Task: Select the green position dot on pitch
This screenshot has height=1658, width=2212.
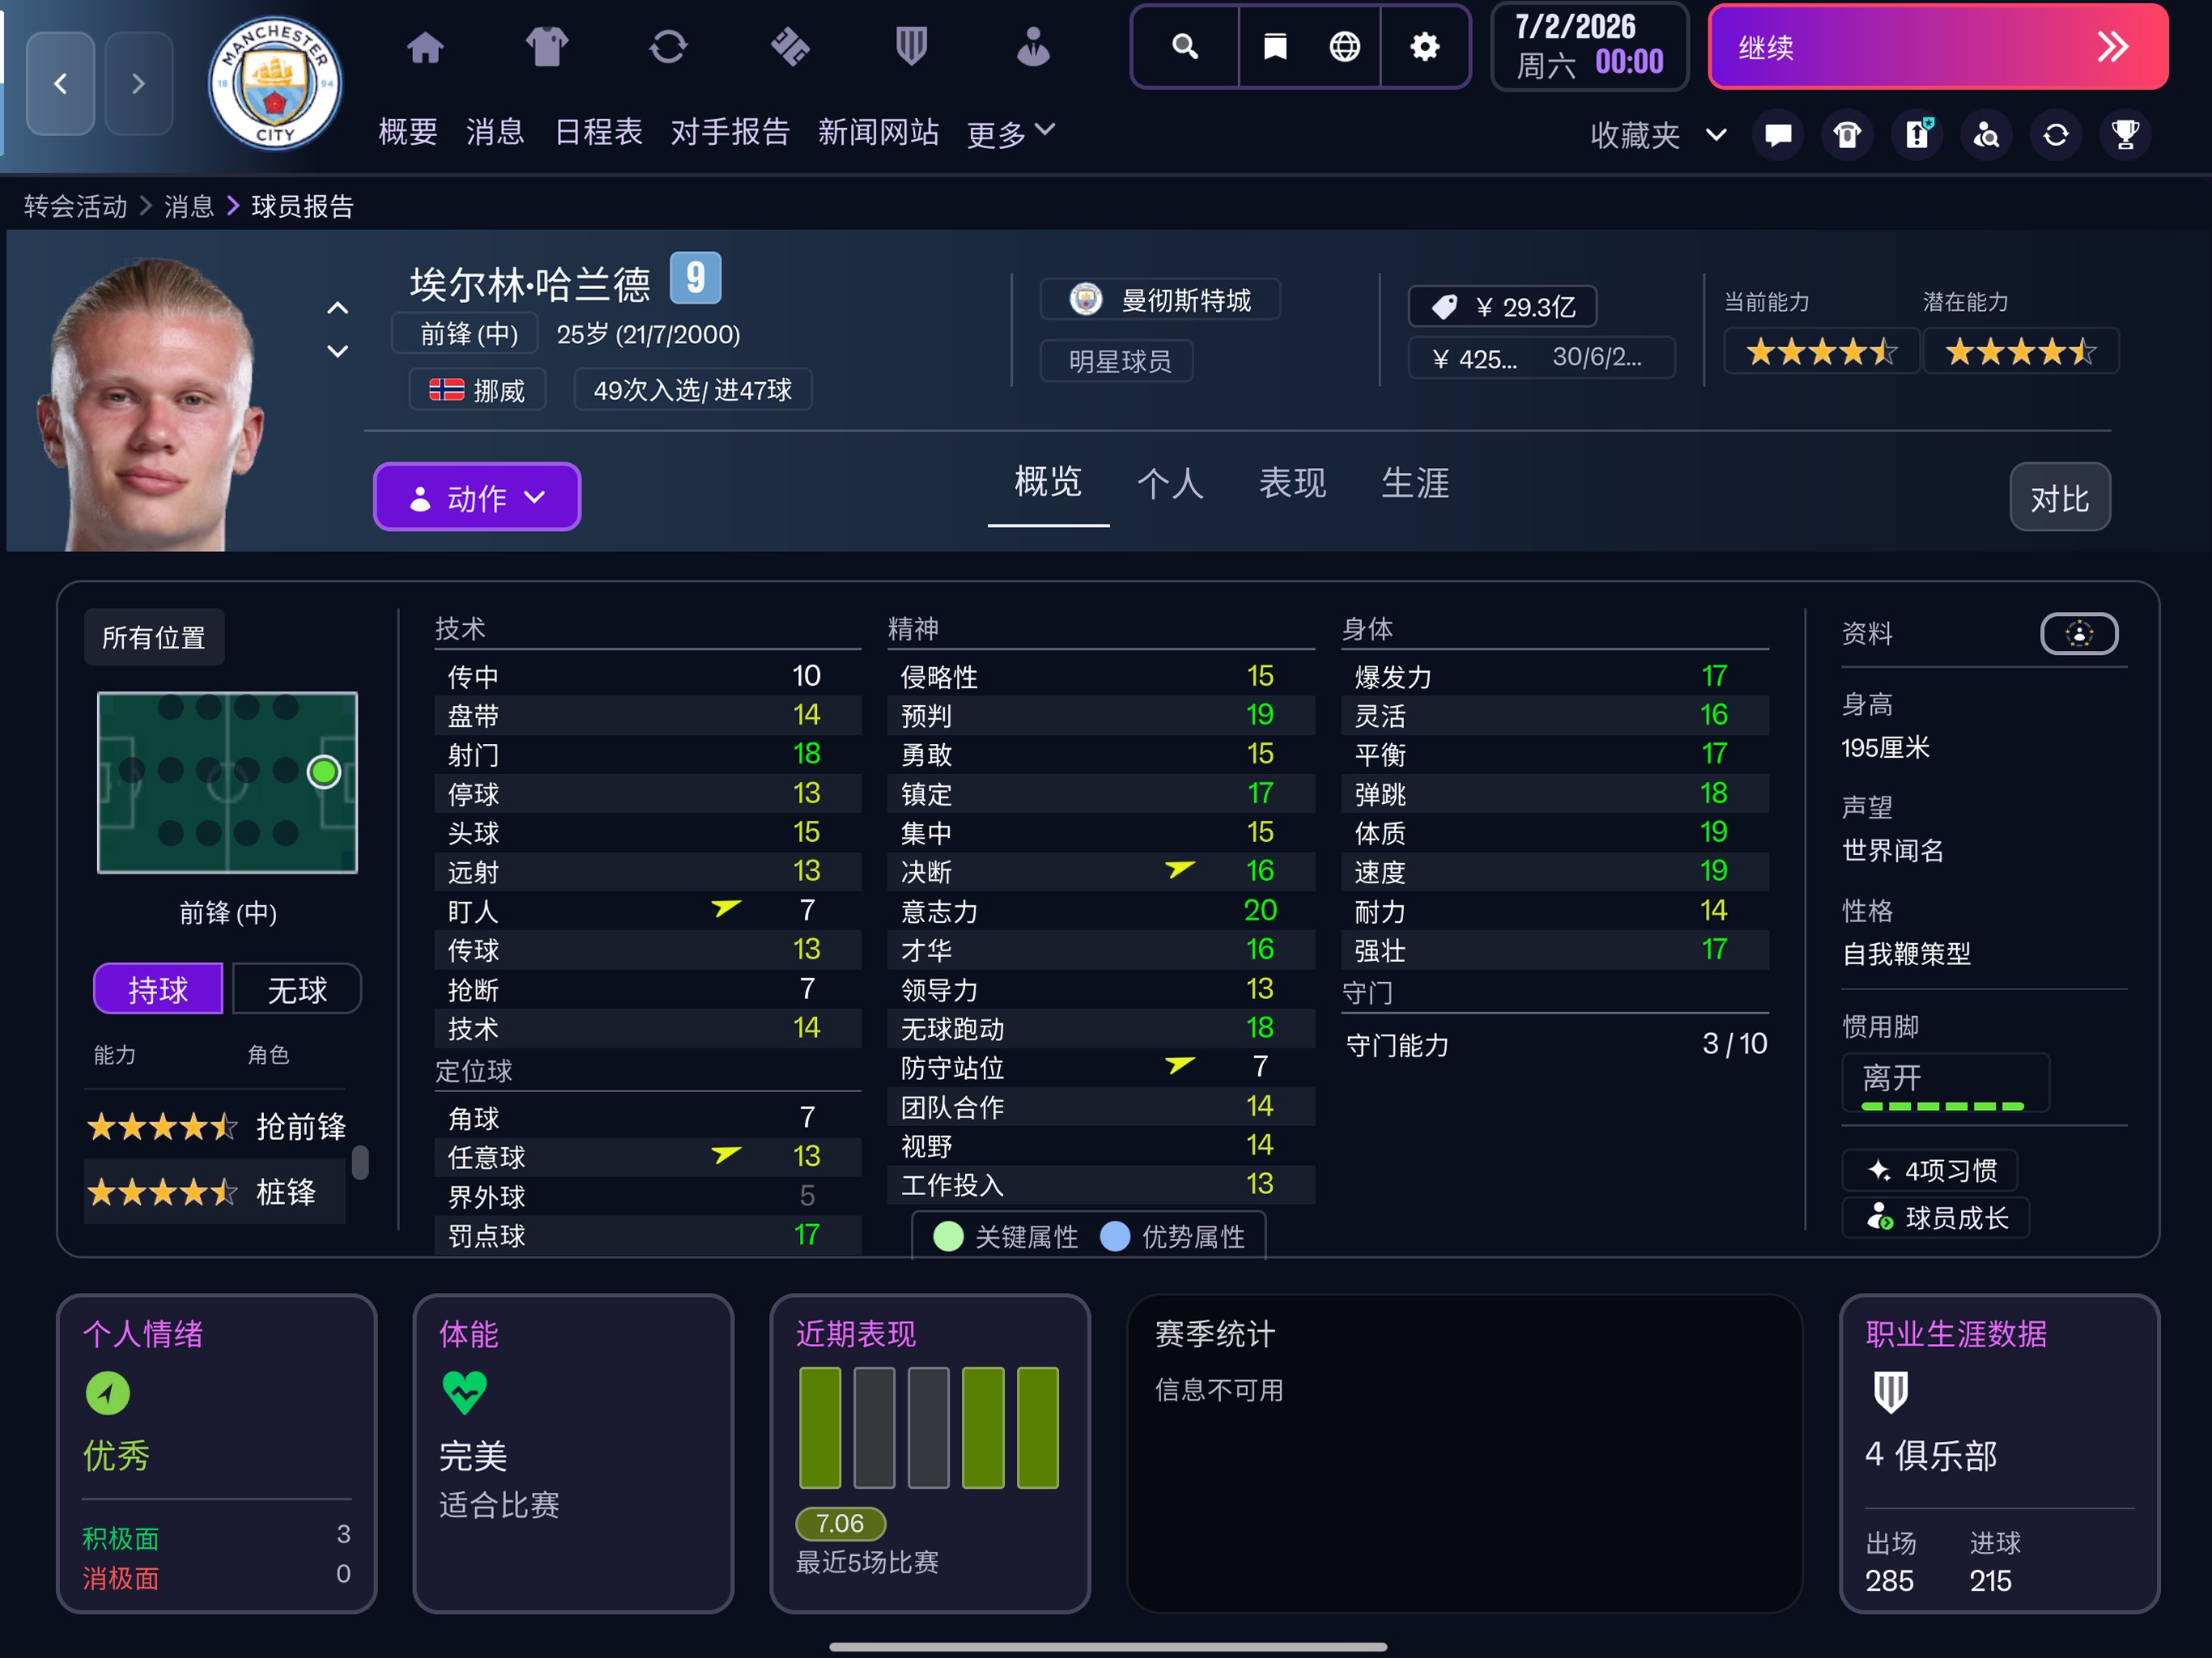Action: pos(323,771)
